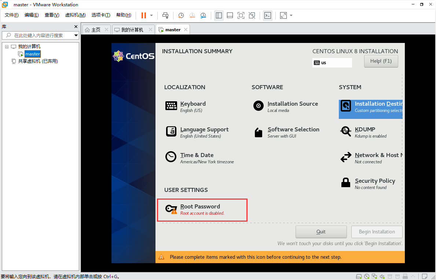Open the snapshot manager icon
The width and height of the screenshot is (436, 280).
pyautogui.click(x=203, y=15)
